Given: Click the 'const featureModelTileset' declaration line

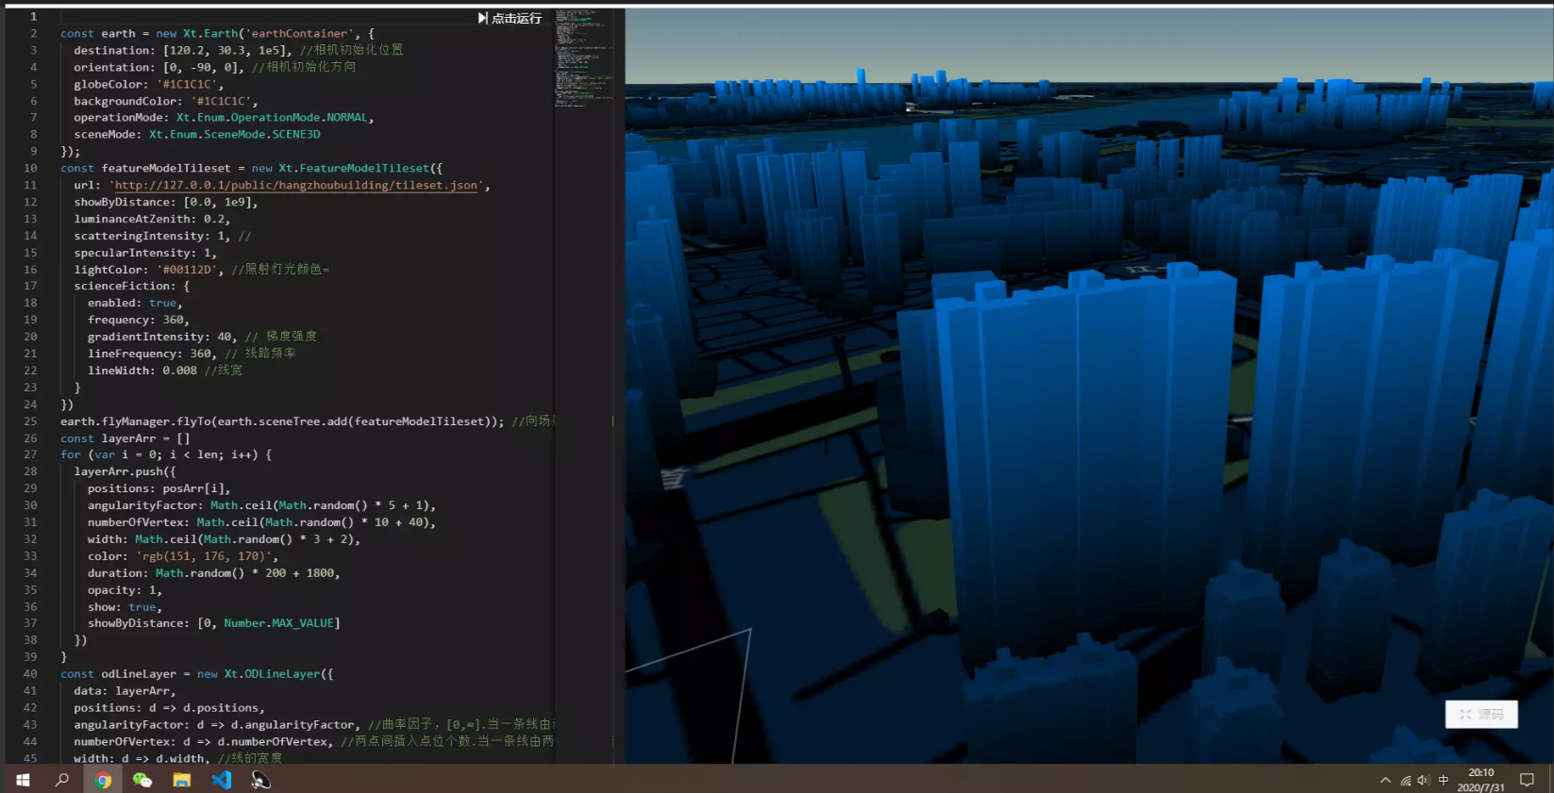Looking at the screenshot, I should (252, 169).
